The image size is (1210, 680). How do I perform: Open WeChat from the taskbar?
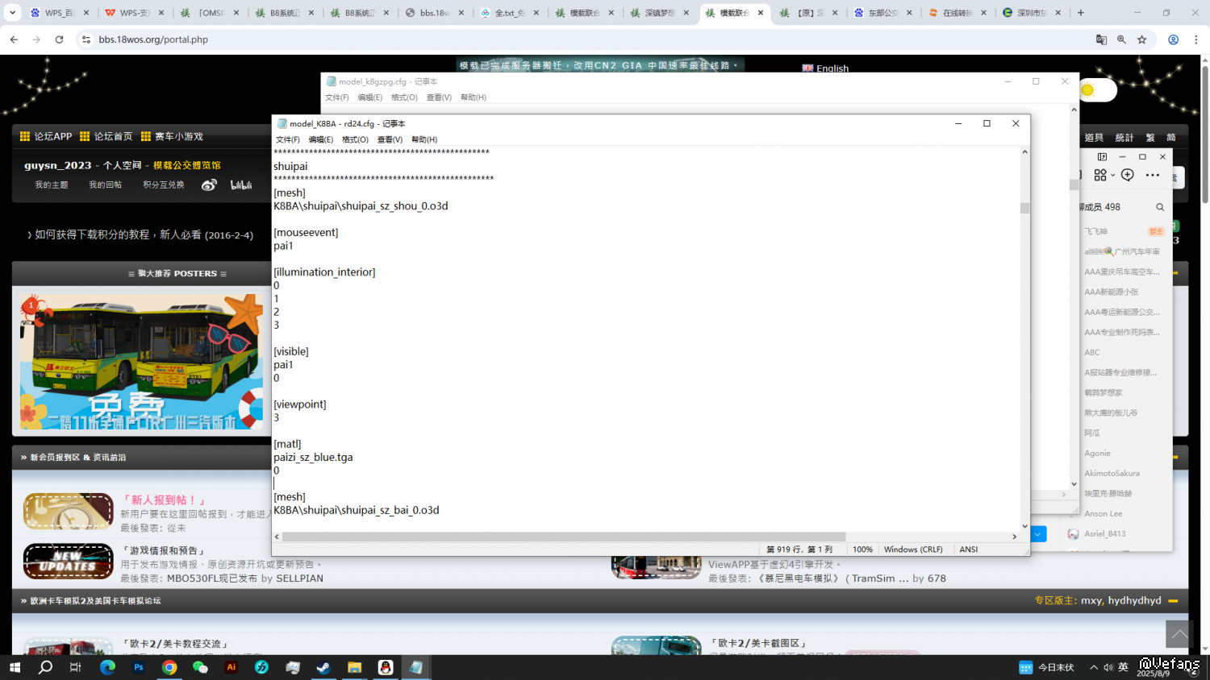click(200, 667)
